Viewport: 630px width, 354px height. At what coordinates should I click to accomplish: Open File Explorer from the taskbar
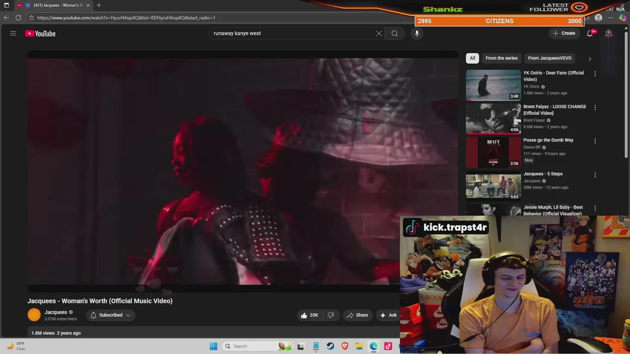tap(359, 346)
